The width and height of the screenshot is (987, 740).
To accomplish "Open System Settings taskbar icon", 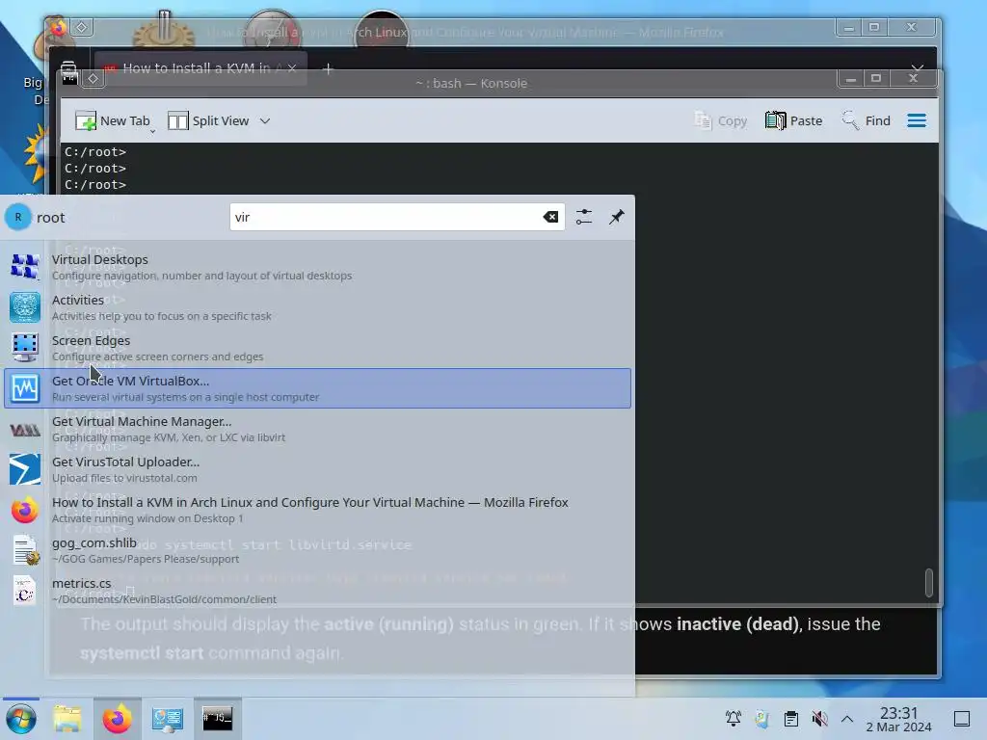I will click(x=167, y=719).
